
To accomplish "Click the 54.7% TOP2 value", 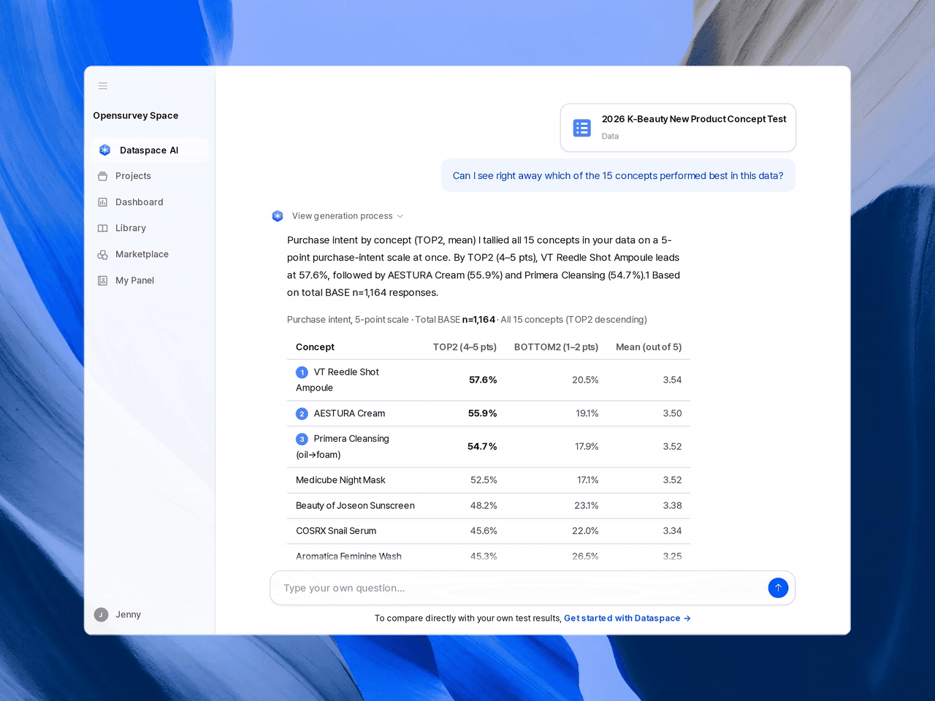I will (x=482, y=446).
